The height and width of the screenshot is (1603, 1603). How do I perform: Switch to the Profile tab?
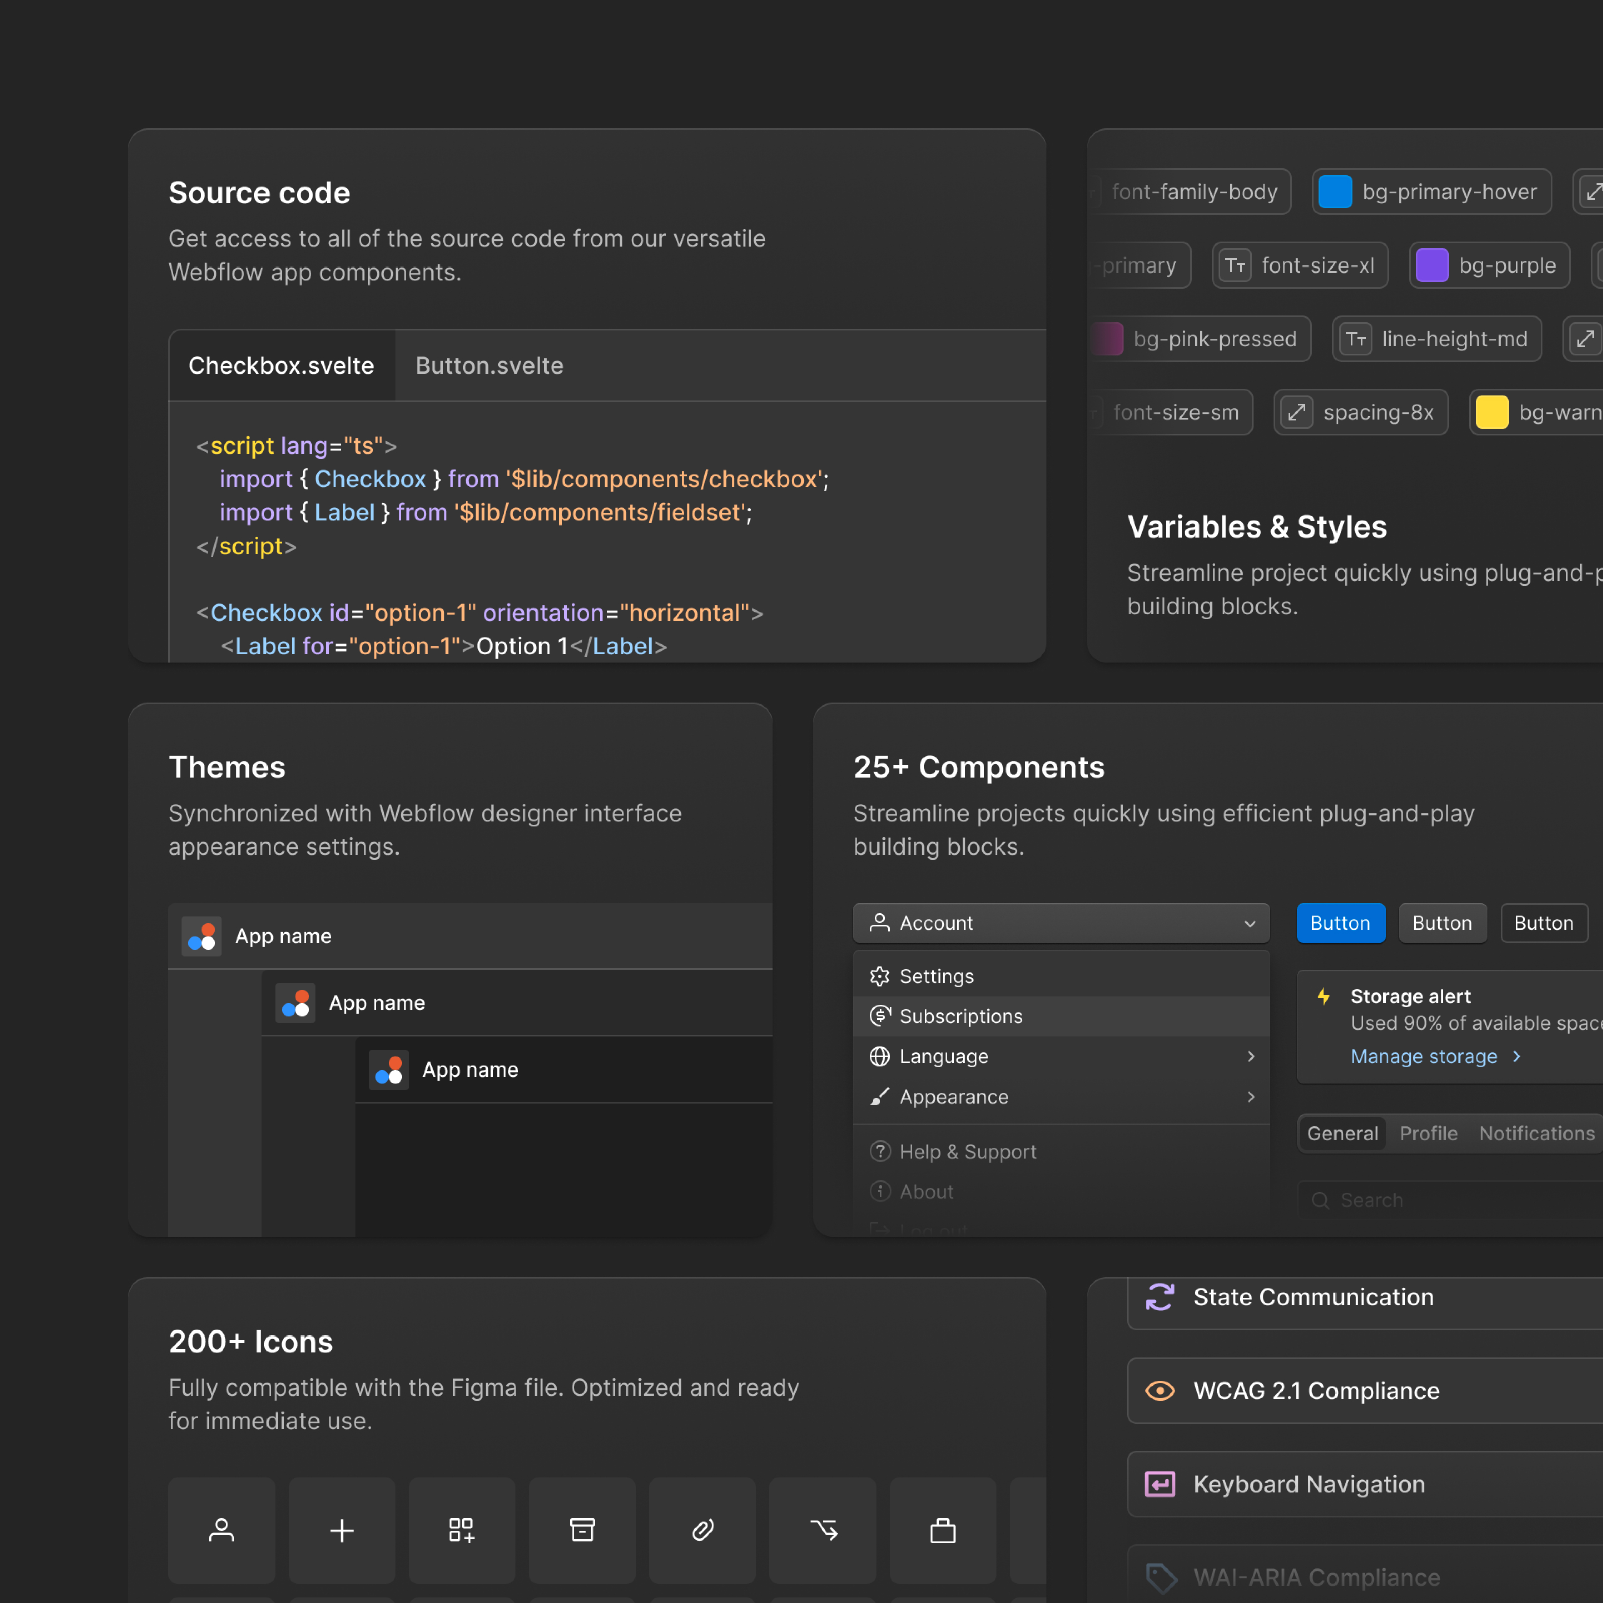(1428, 1134)
